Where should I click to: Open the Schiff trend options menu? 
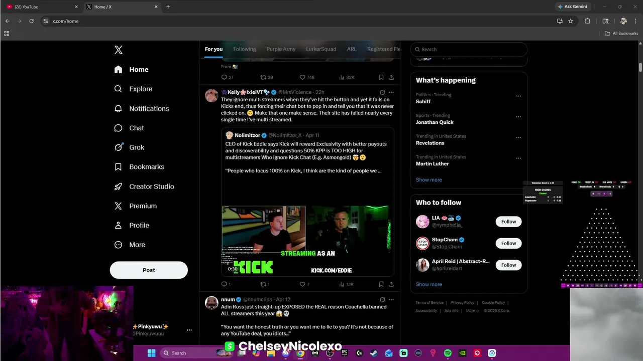(x=518, y=96)
